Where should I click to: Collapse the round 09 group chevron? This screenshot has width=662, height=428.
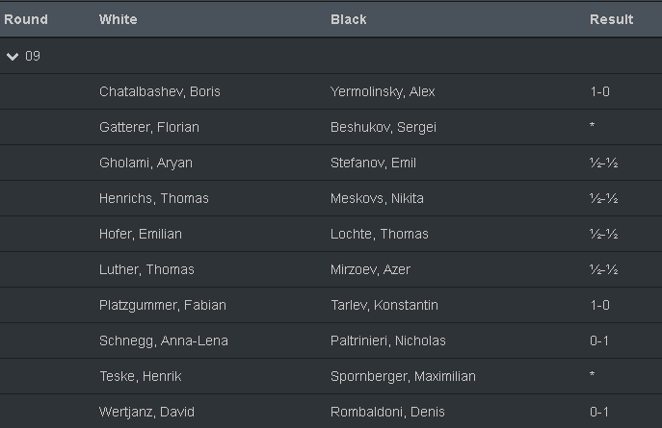click(x=13, y=57)
